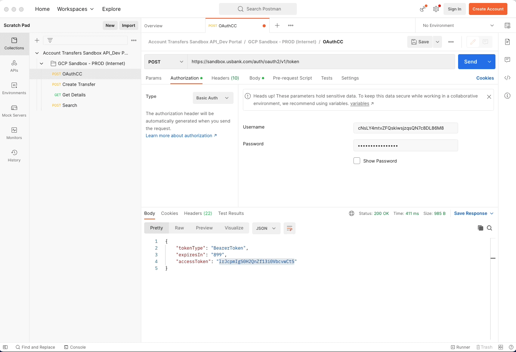
Task: Open the No Environment selector
Action: click(458, 25)
